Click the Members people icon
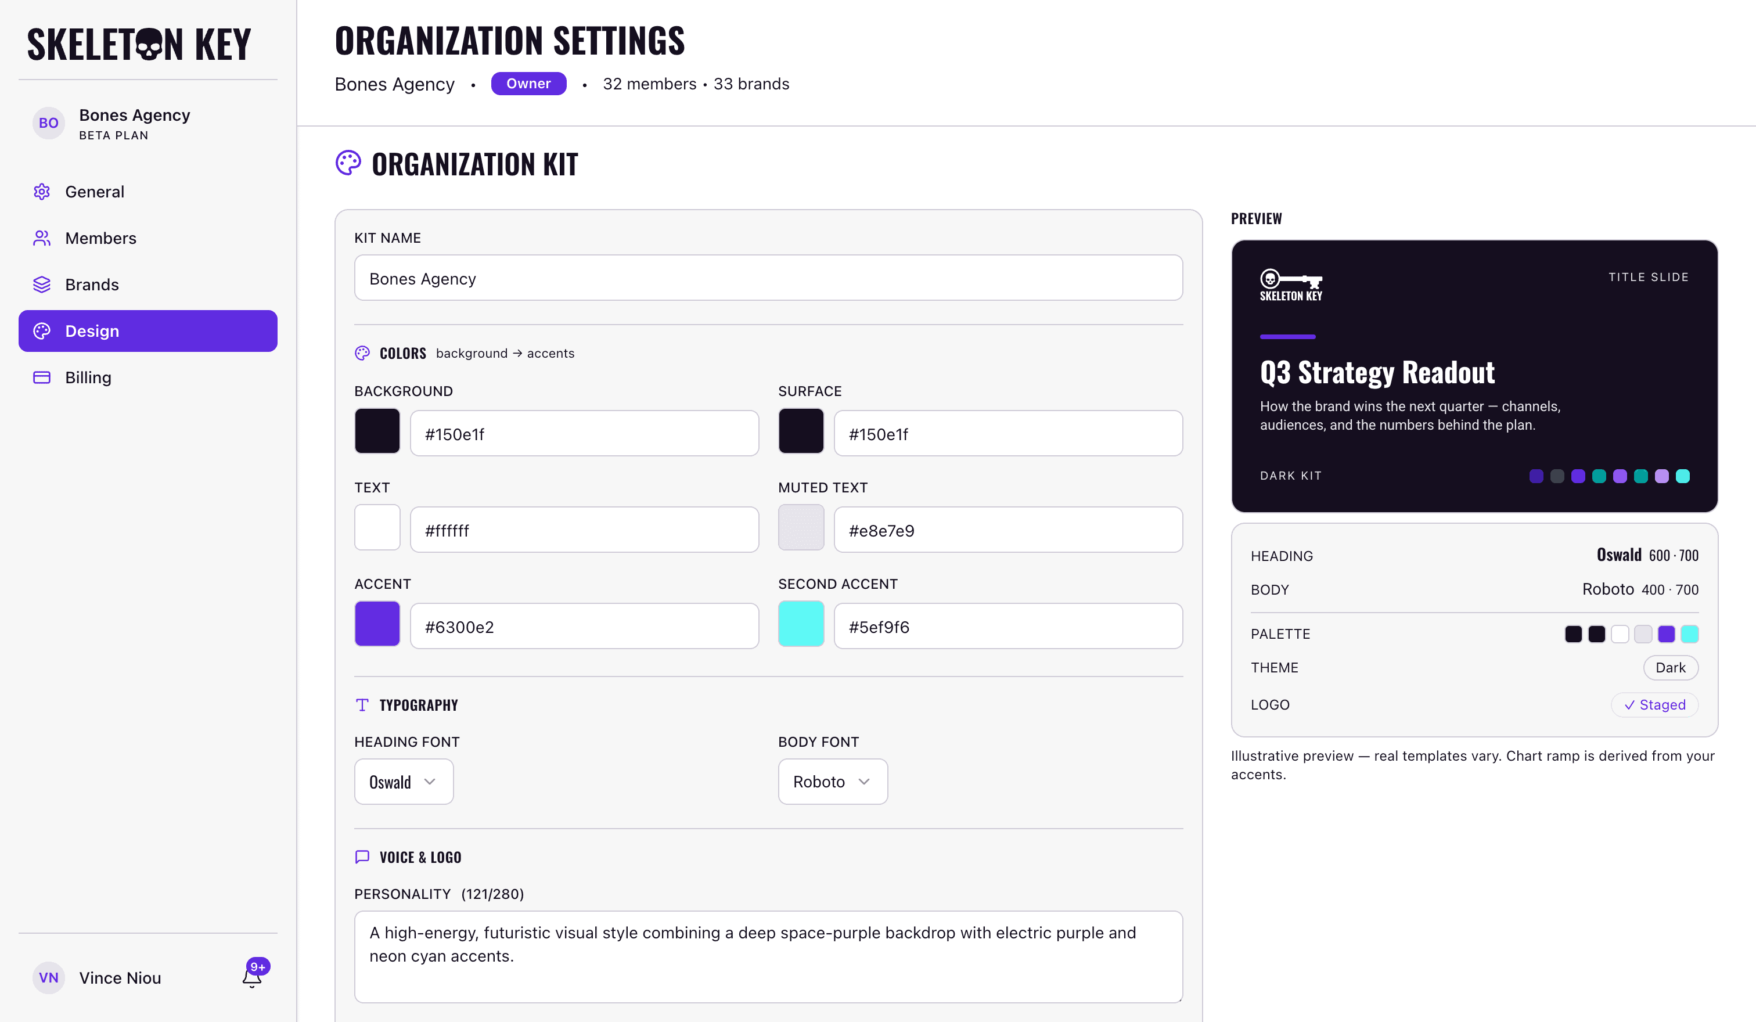 click(42, 238)
